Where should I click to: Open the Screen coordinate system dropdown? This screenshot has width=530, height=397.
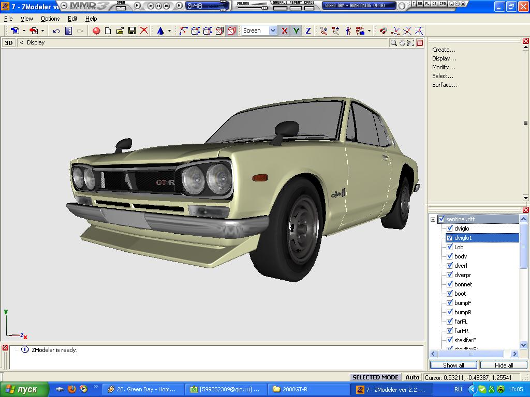273,30
